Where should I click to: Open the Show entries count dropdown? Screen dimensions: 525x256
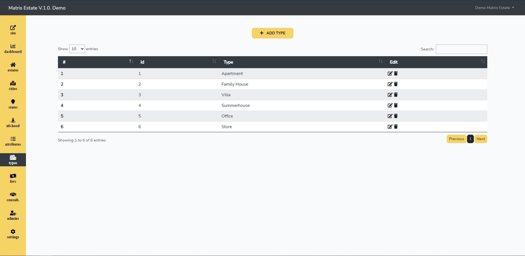pyautogui.click(x=77, y=49)
